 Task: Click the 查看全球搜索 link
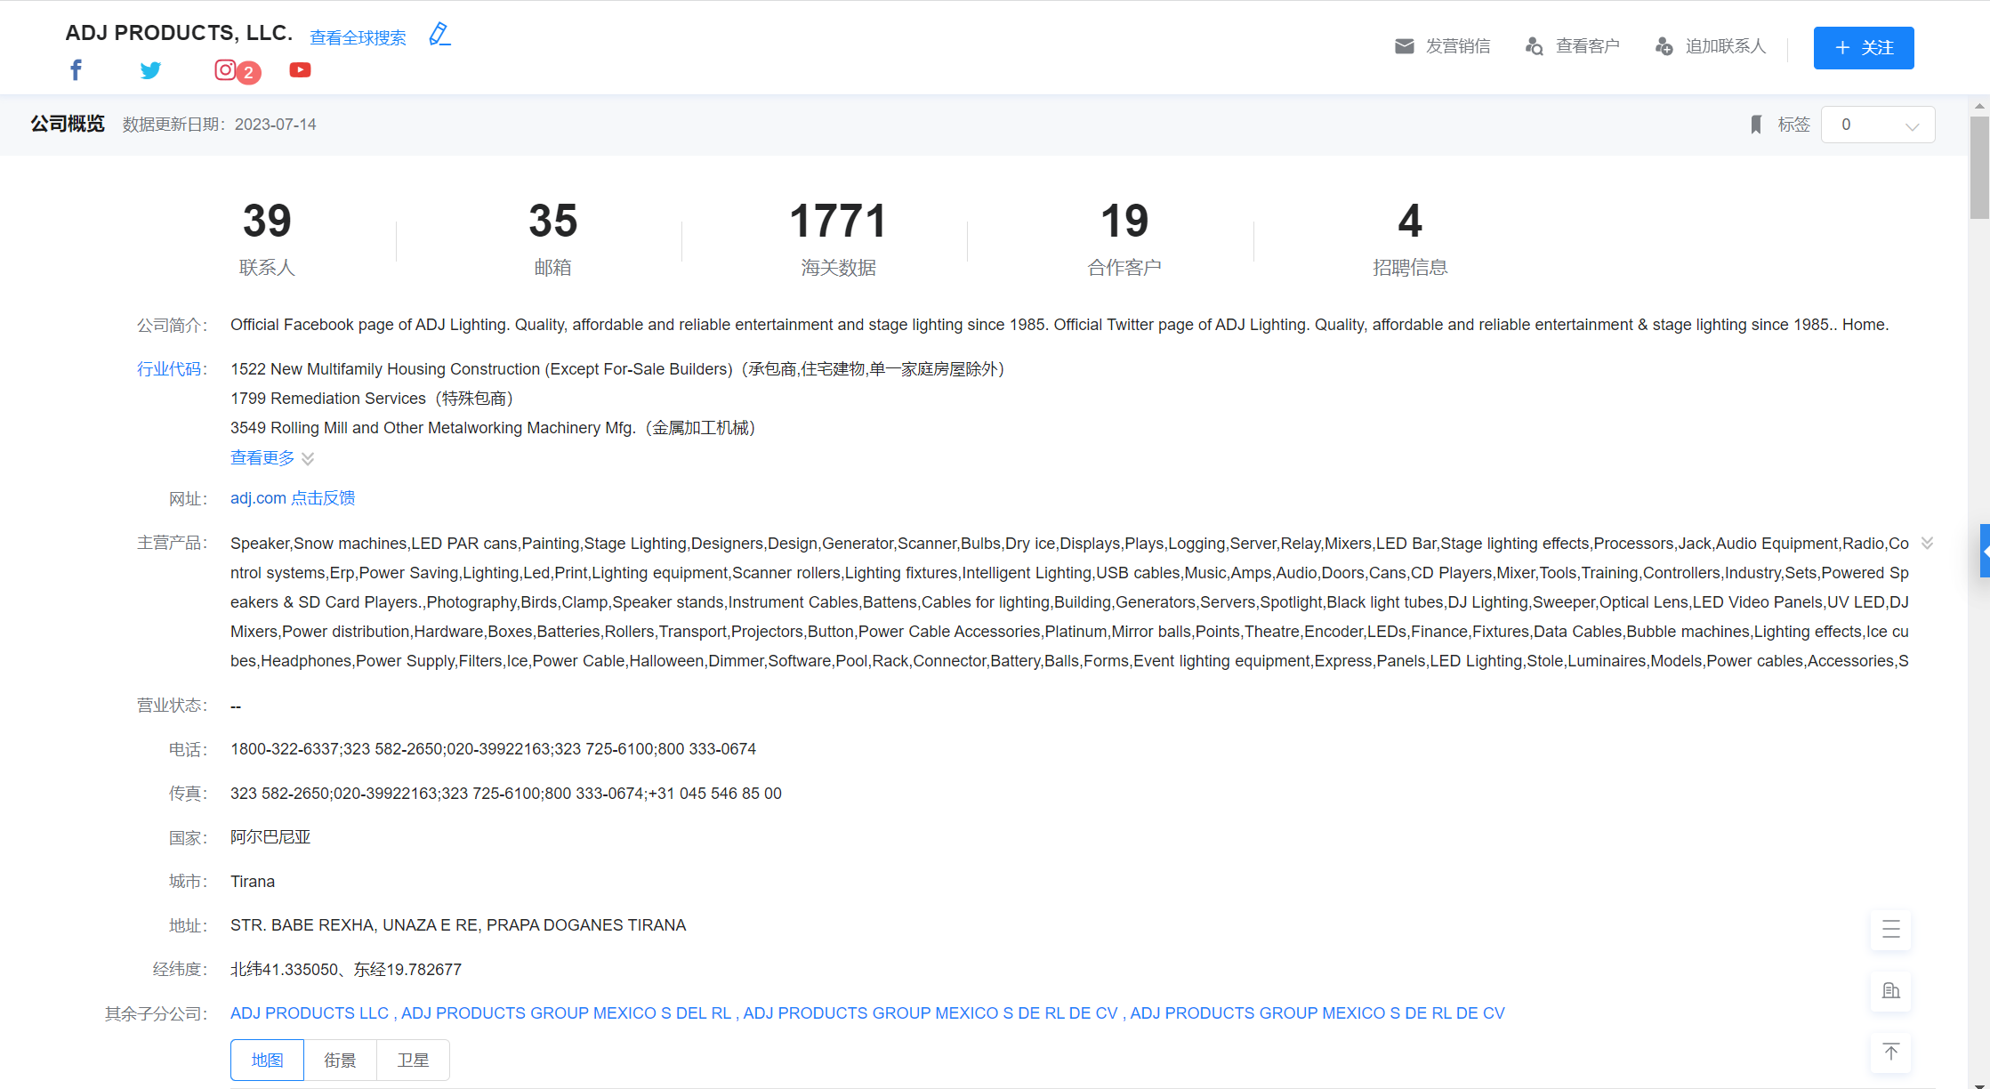coord(358,37)
